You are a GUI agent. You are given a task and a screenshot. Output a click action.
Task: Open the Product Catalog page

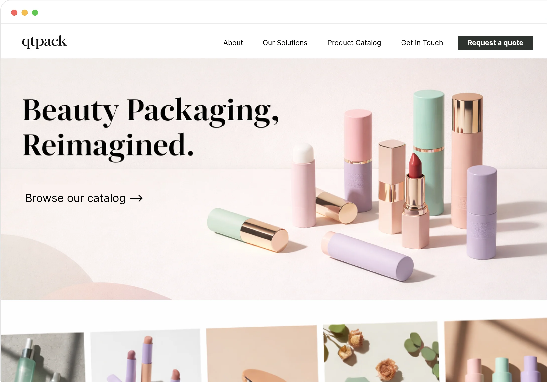coord(354,43)
